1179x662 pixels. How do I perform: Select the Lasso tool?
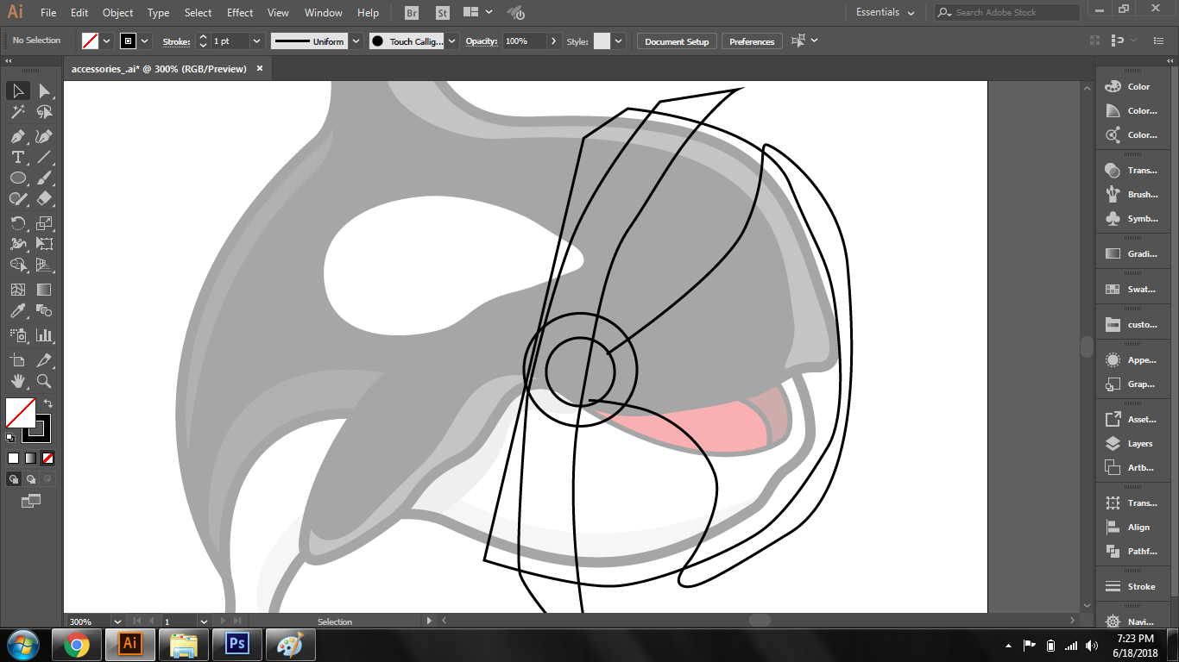pos(44,112)
